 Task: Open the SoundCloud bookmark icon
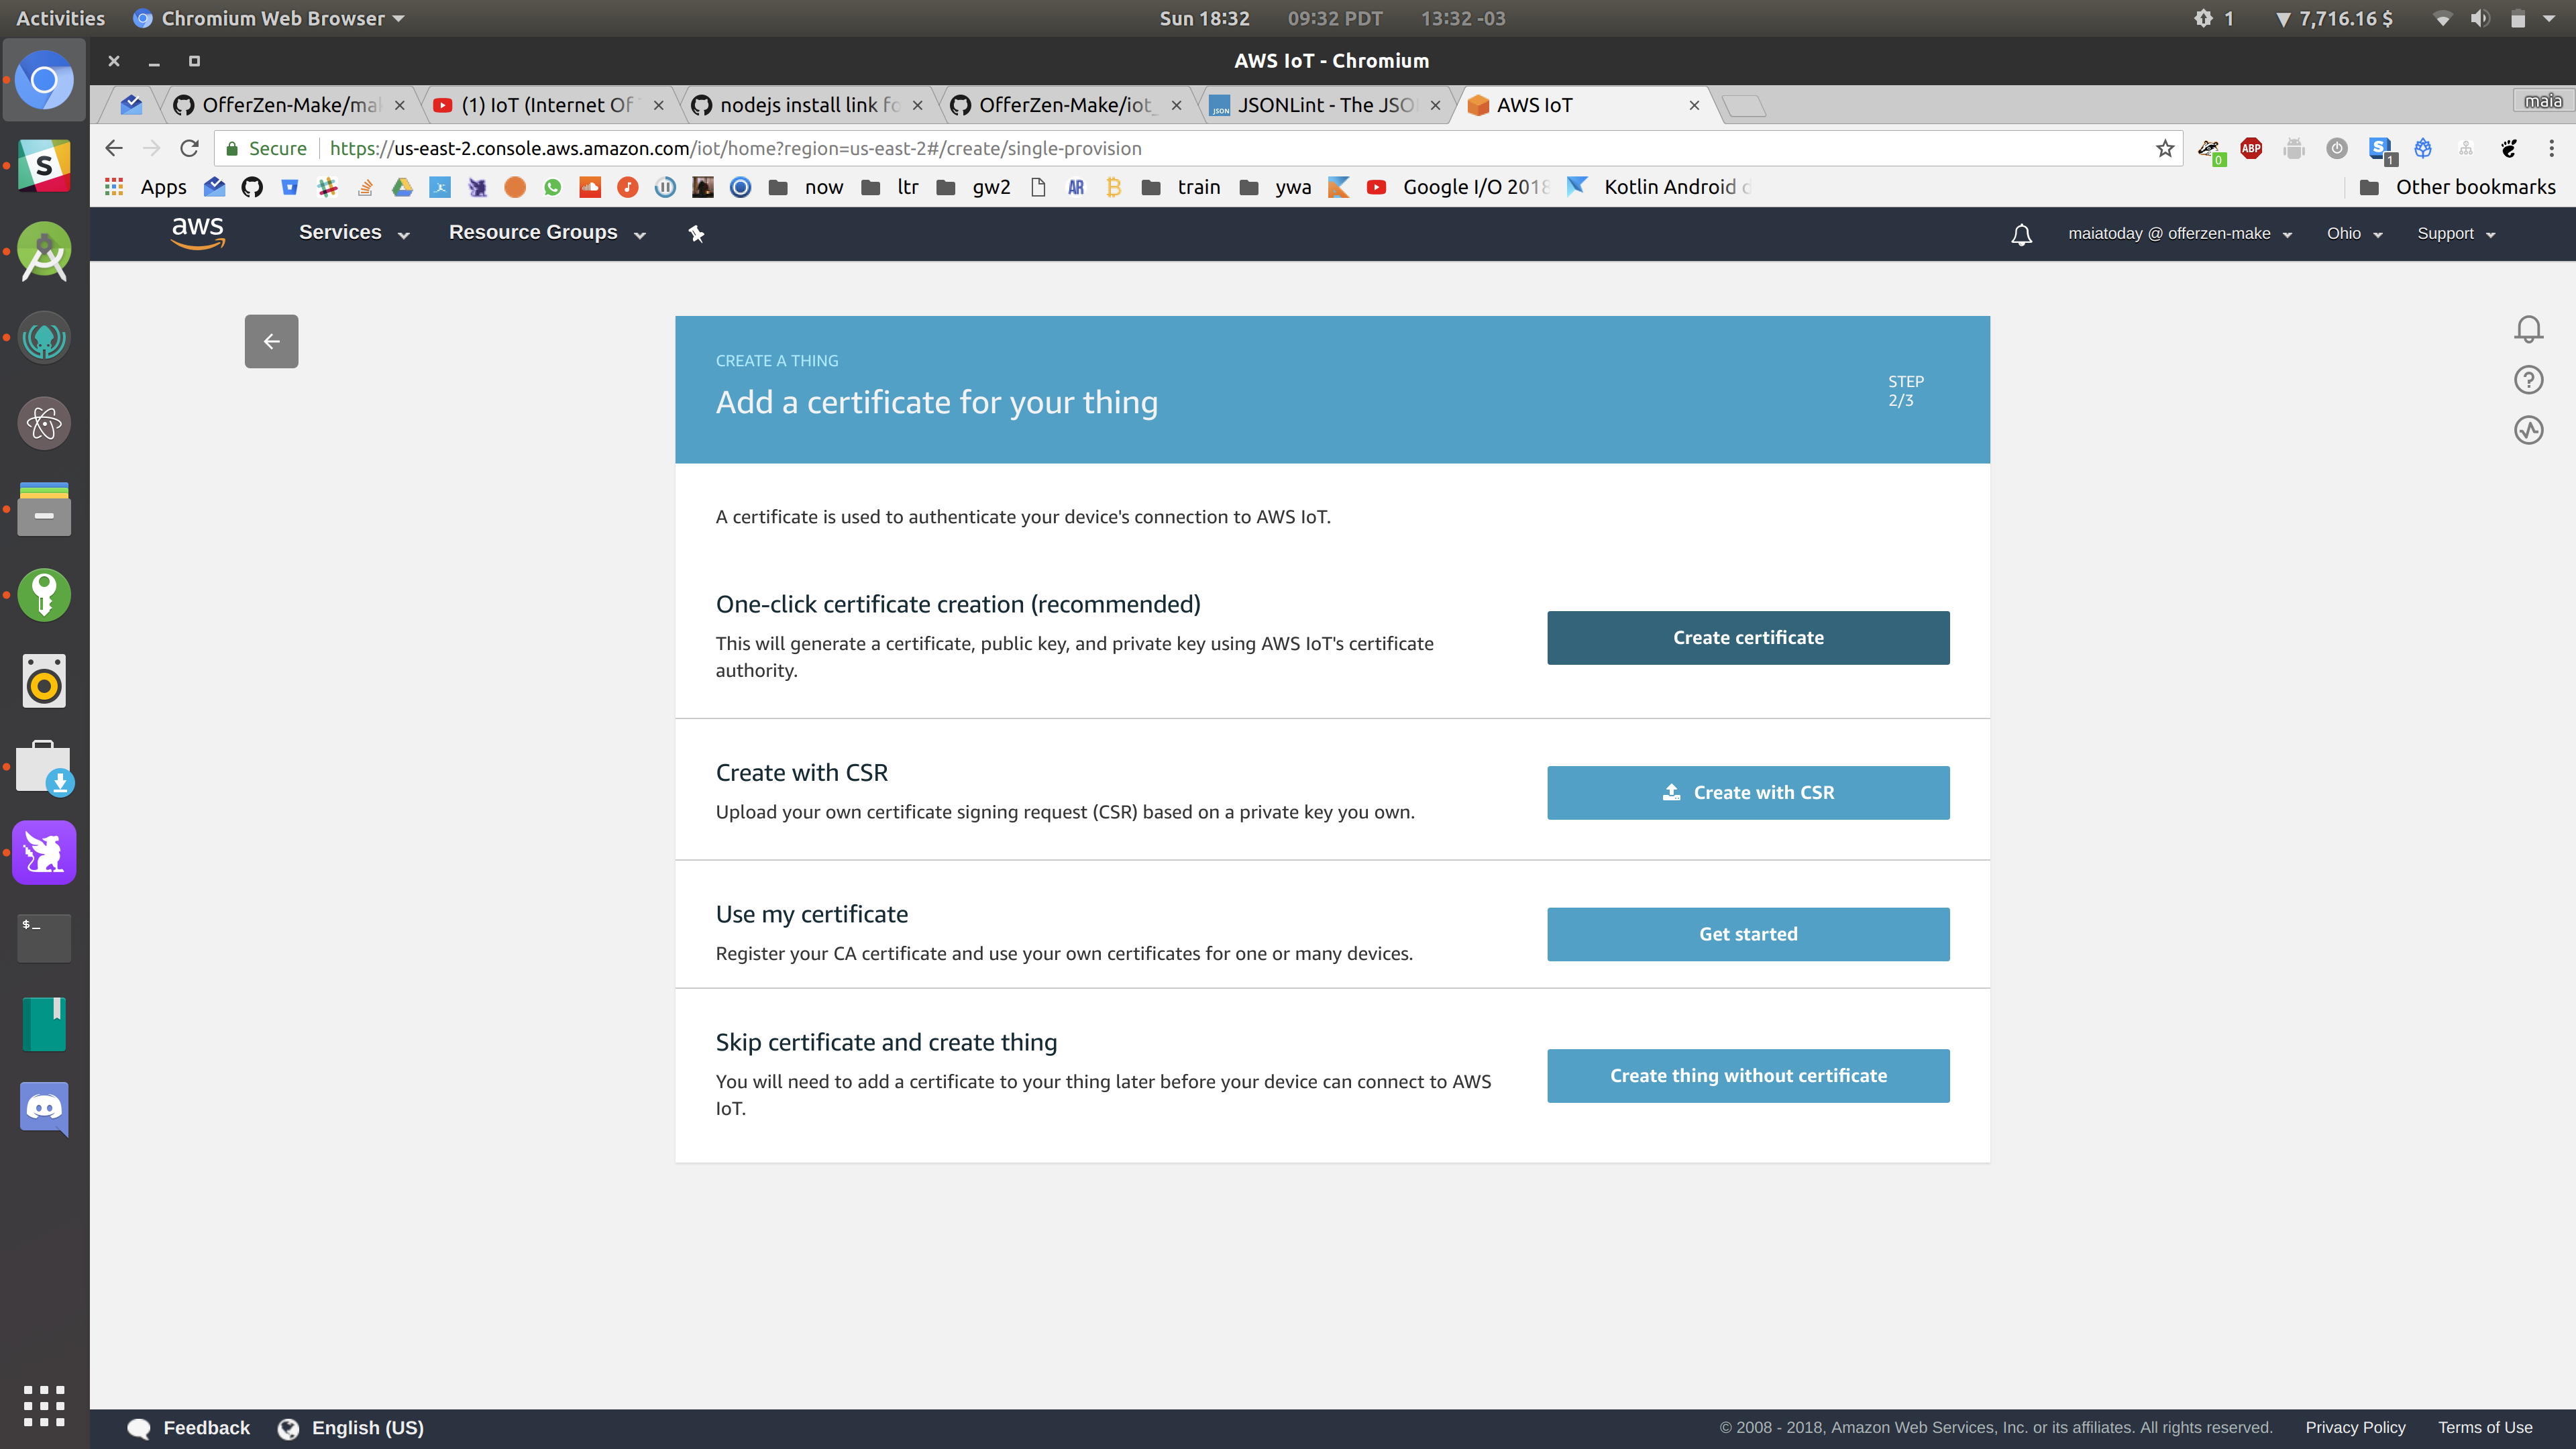click(590, 187)
